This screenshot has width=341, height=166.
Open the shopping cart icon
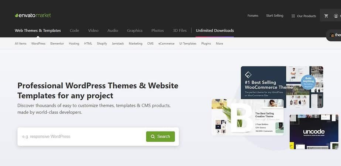point(326,16)
